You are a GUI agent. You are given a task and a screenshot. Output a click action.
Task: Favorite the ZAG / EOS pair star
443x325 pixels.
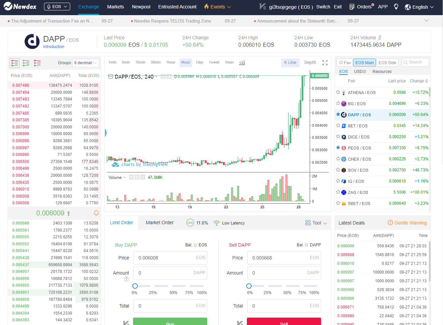click(x=338, y=192)
